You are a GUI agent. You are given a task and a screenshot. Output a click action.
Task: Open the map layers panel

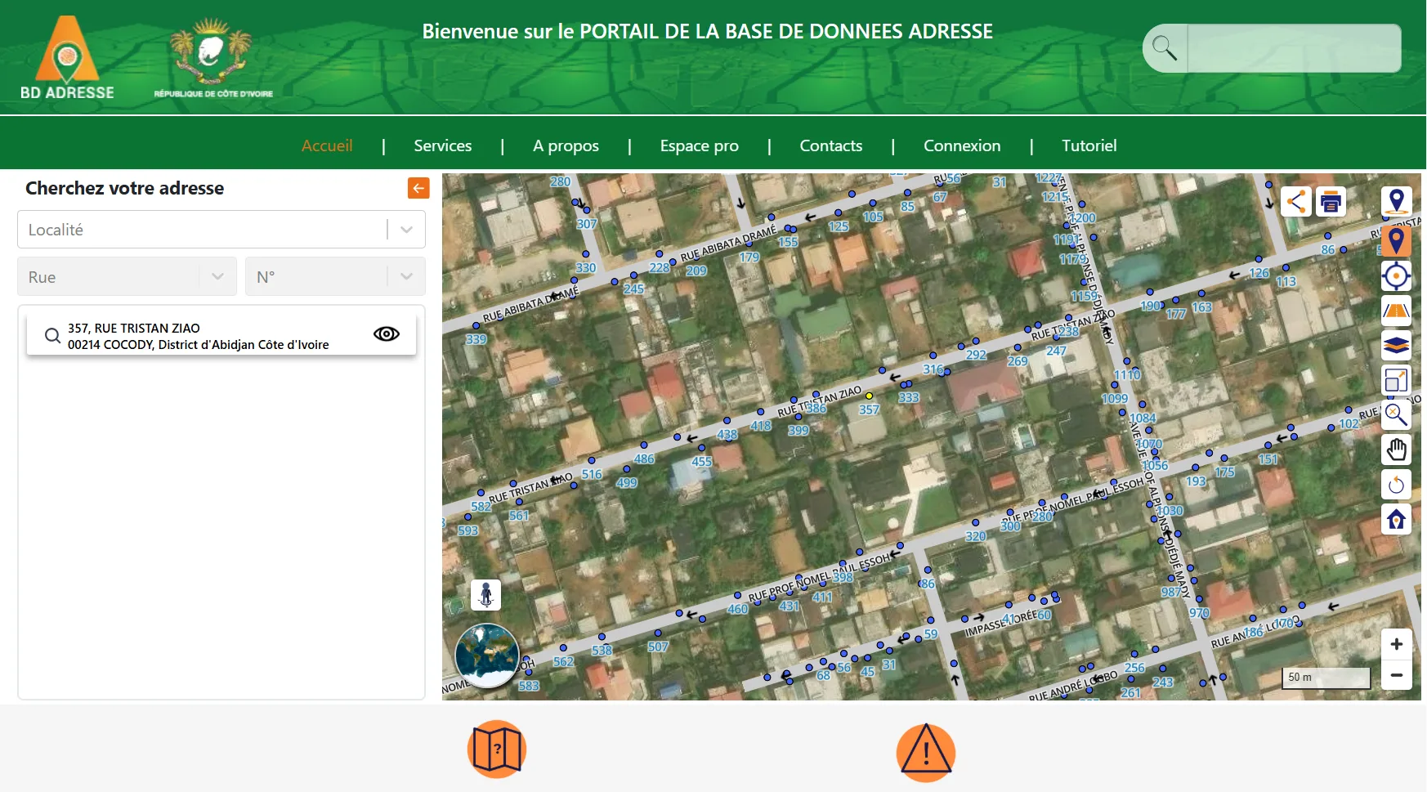point(1396,345)
